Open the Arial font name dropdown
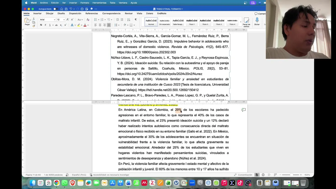Screen dimensions: 336x189 pyautogui.click(x=54, y=20)
